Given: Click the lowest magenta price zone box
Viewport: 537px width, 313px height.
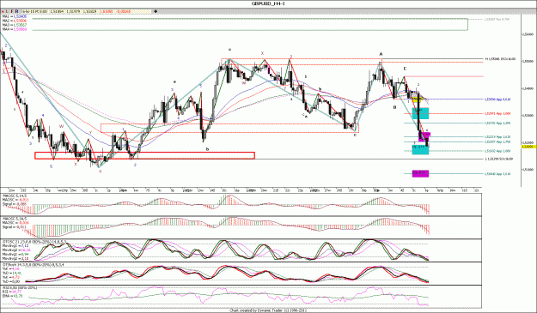Looking at the screenshot, I should point(420,173).
